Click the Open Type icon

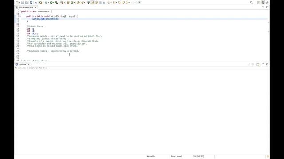[x=78, y=3]
